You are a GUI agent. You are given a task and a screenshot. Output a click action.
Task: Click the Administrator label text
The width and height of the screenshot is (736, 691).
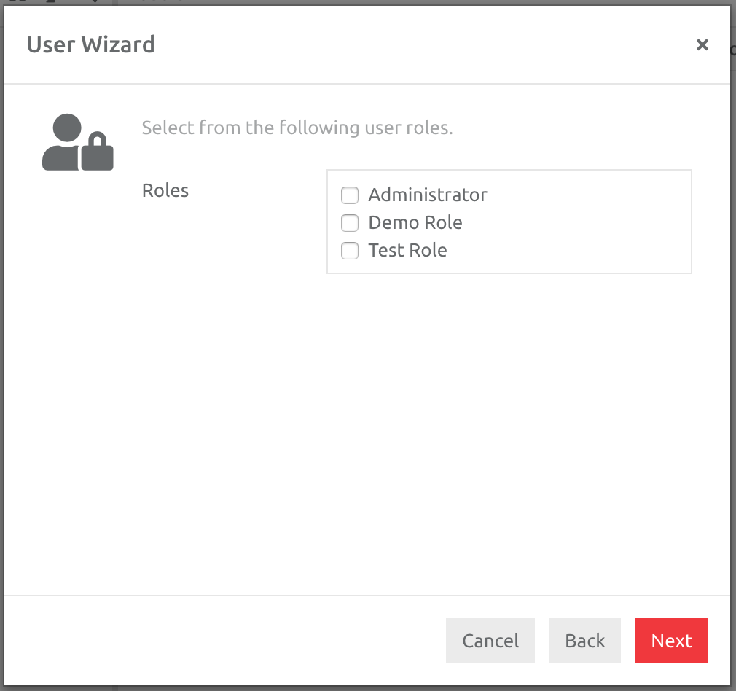pos(427,195)
